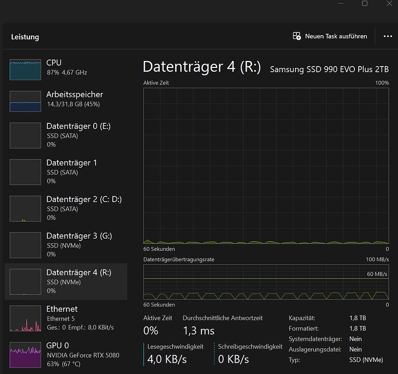The image size is (398, 374).
Task: Click Neuen Task ausführen button text
Action: click(x=336, y=36)
